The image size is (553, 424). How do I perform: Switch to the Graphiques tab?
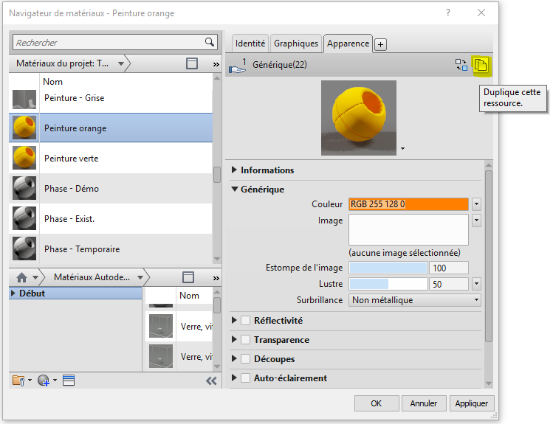point(296,44)
